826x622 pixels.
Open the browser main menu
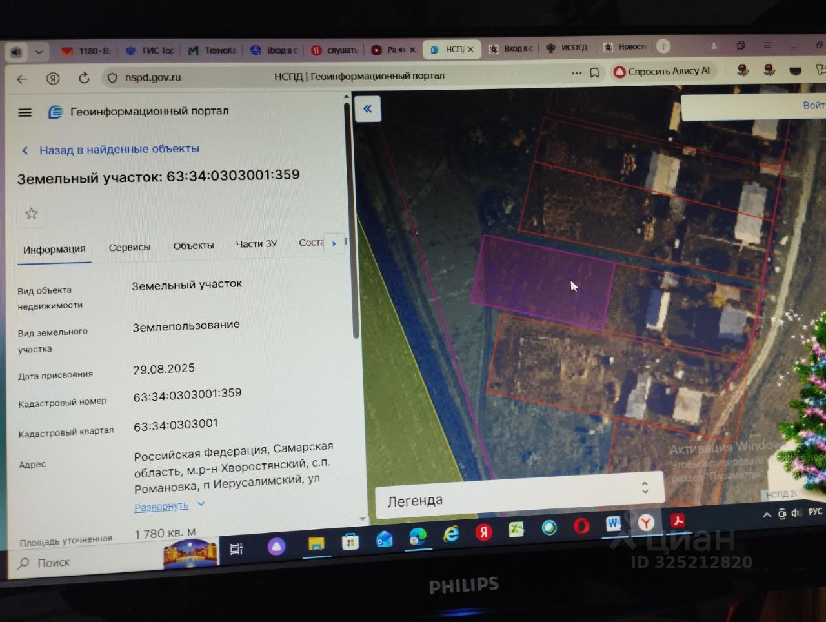point(767,45)
